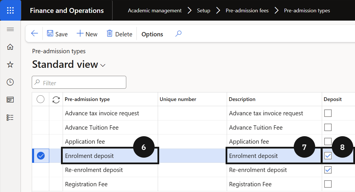This screenshot has height=192, width=355.
Task: Select 'Advance tax invoice request' pre-admission type cell
Action: point(110,113)
